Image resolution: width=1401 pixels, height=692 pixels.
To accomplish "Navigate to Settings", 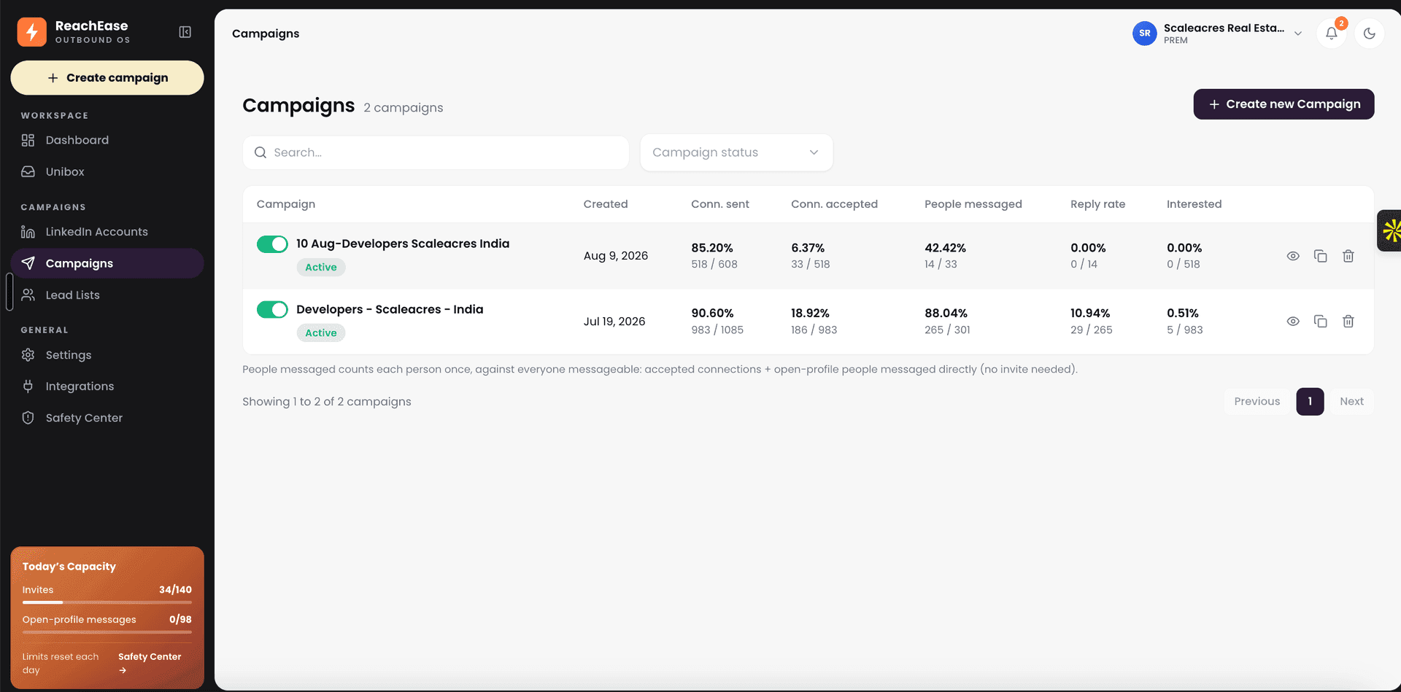I will point(107,354).
